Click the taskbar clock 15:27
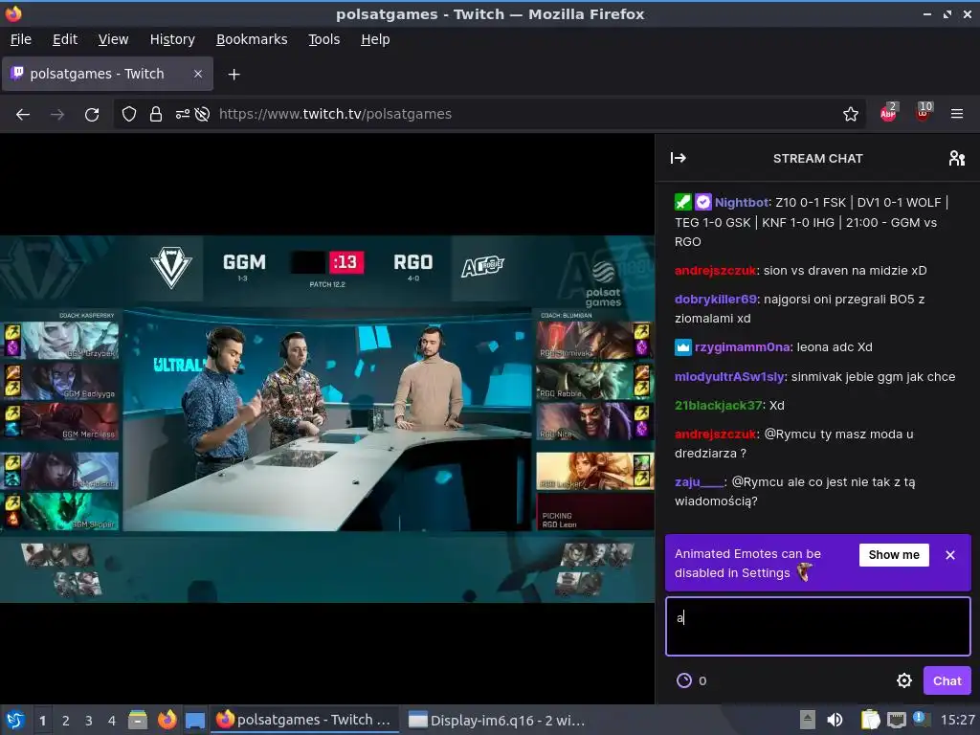 (x=957, y=720)
